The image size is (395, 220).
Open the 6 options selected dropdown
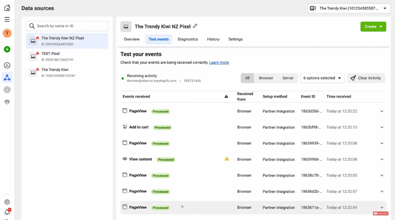pos(322,78)
